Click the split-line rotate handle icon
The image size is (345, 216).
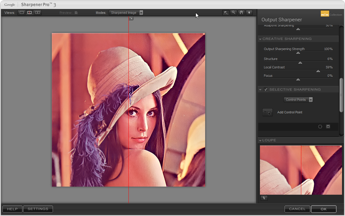(131, 19)
